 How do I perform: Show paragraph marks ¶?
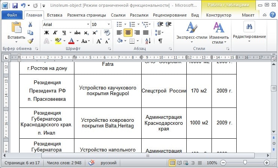pos(160,41)
